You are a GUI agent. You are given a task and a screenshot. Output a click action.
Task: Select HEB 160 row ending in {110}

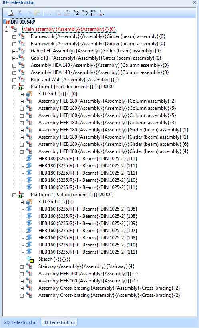88,245
